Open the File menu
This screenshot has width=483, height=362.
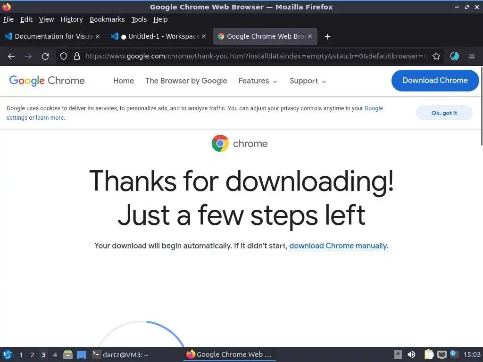(x=8, y=19)
